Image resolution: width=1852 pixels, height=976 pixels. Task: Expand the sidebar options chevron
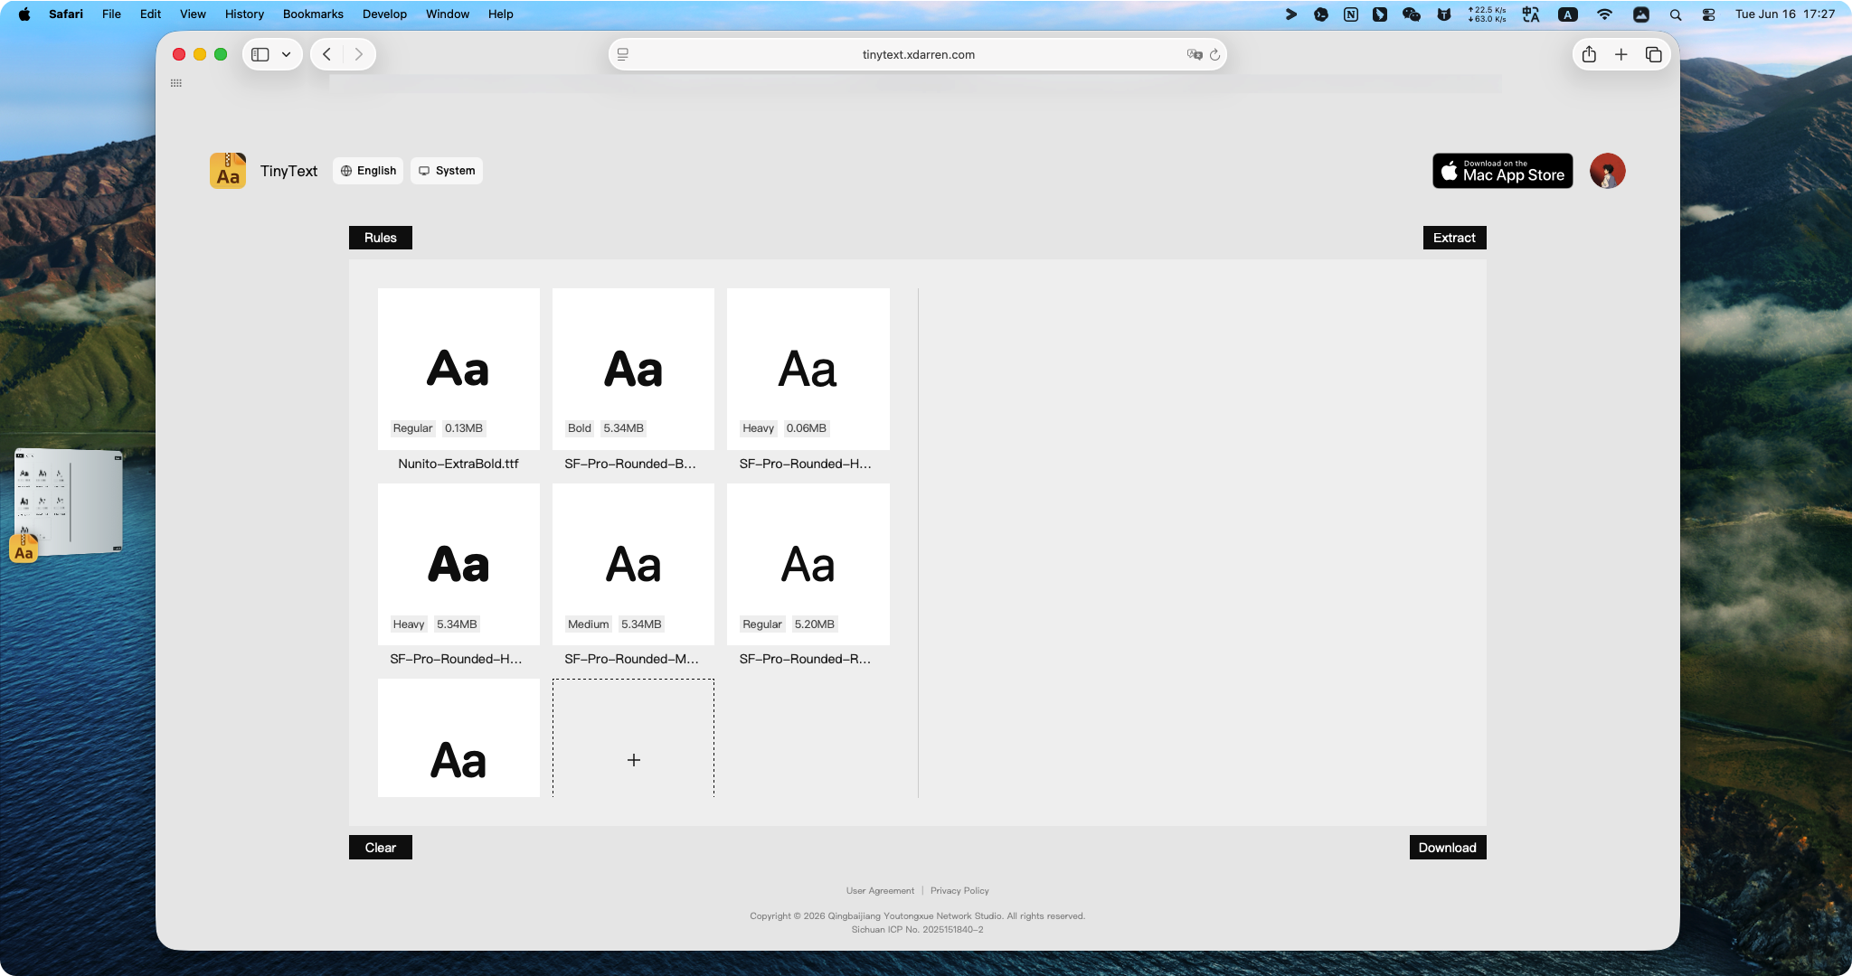tap(287, 54)
